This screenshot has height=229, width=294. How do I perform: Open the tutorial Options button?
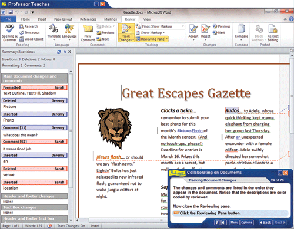tap(247, 223)
